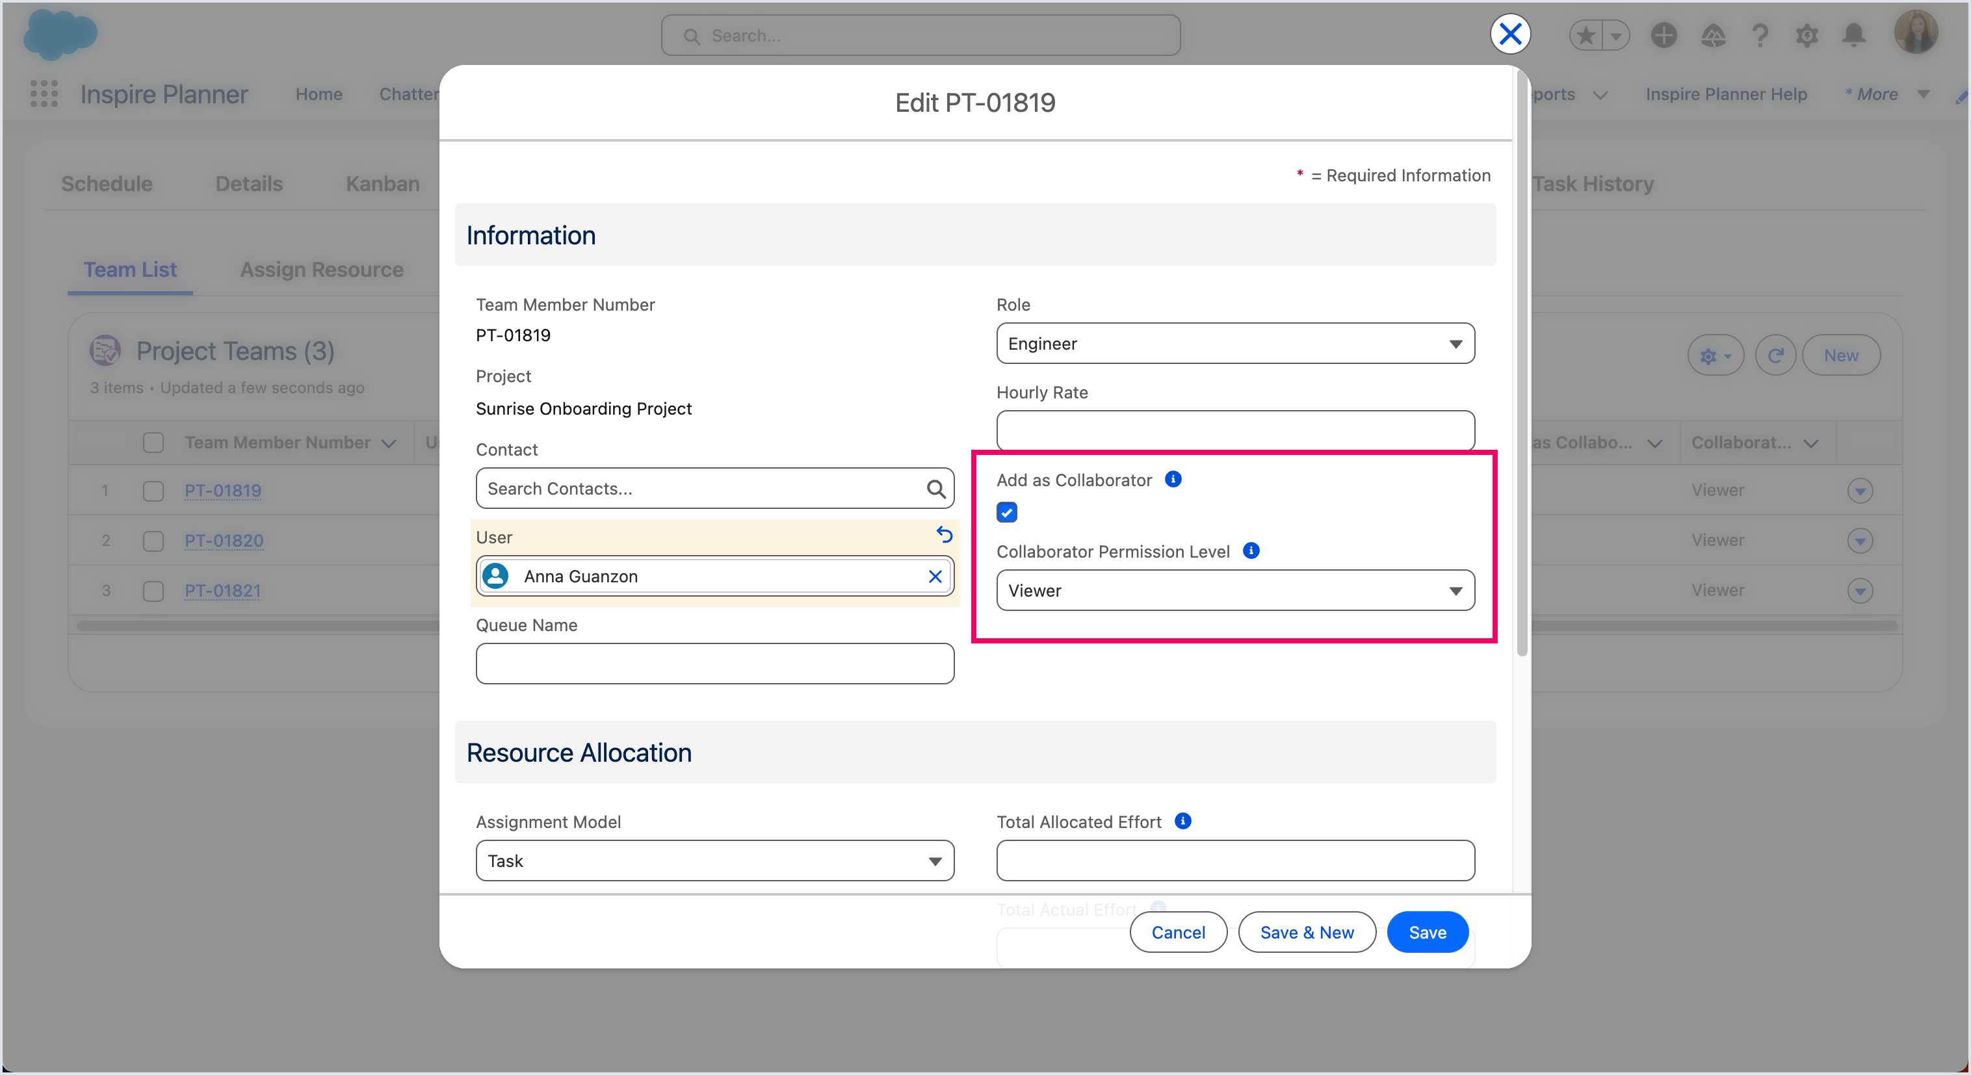
Task: Open the PT-01820 record link
Action: [224, 541]
